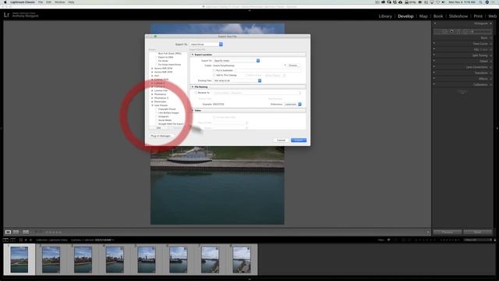The image size is (499, 281).
Task: Click Cancel in the export dialog
Action: (x=281, y=140)
